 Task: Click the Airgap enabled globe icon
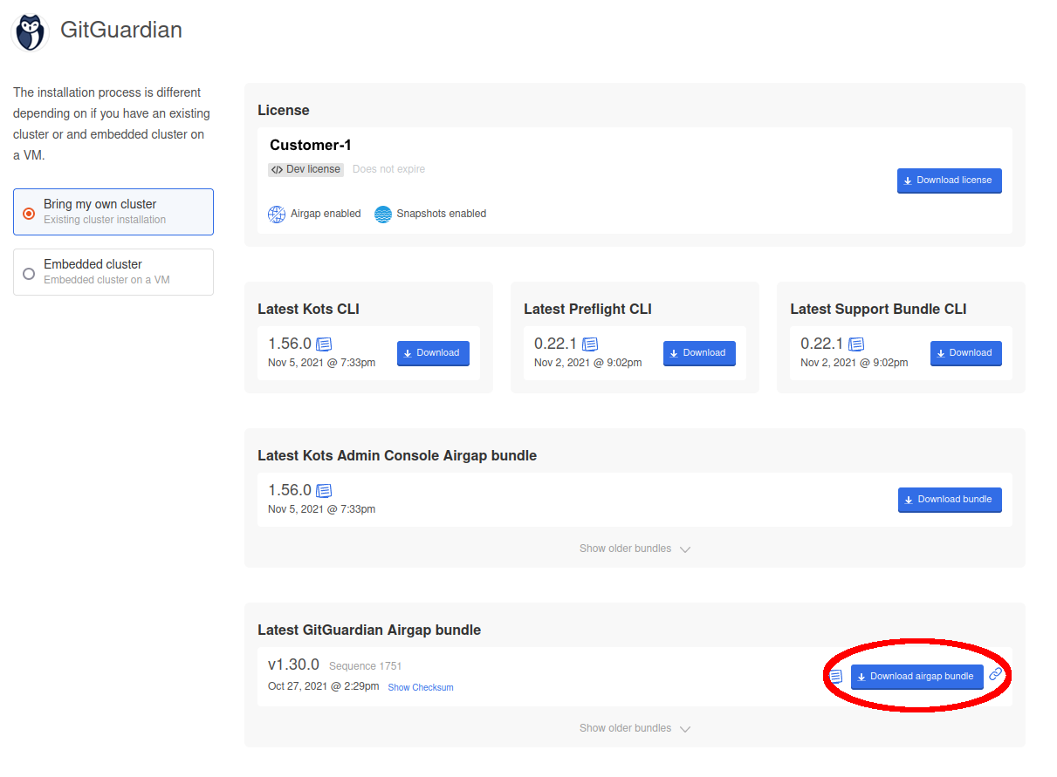tap(277, 214)
